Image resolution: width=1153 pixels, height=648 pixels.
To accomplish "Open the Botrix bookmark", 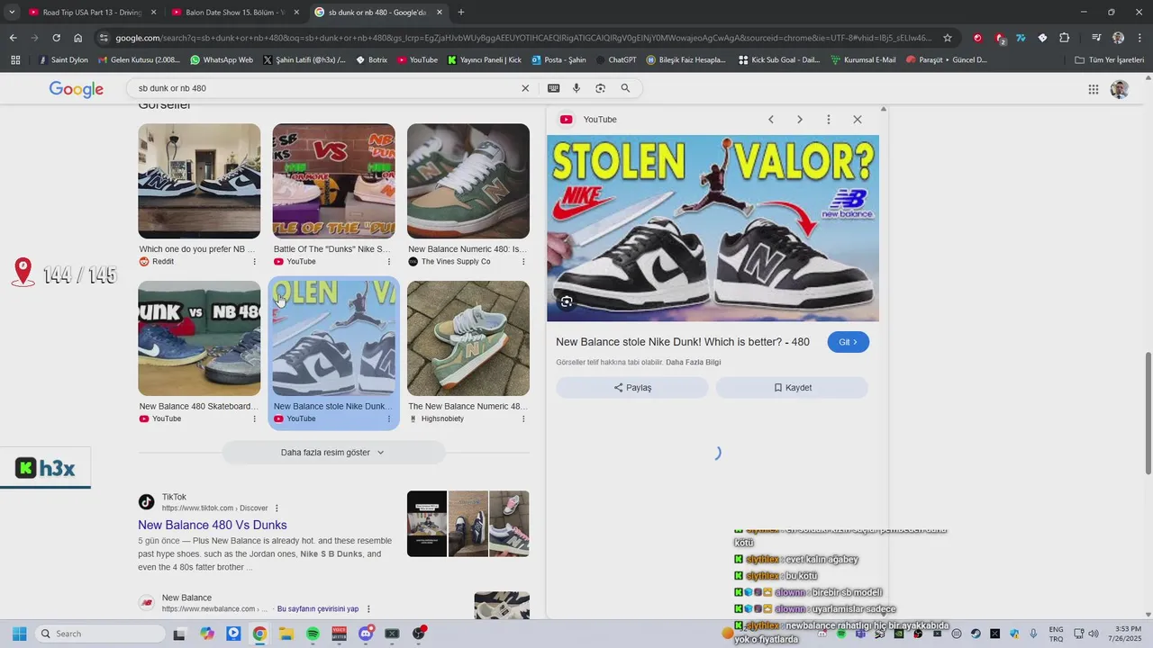I will [x=372, y=60].
